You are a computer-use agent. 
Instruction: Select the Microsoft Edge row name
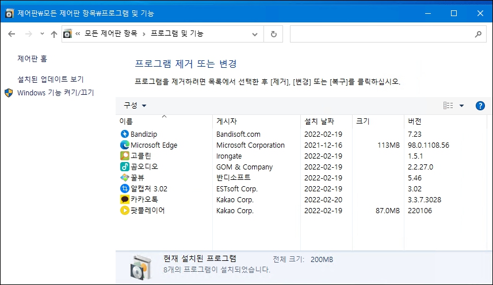154,145
